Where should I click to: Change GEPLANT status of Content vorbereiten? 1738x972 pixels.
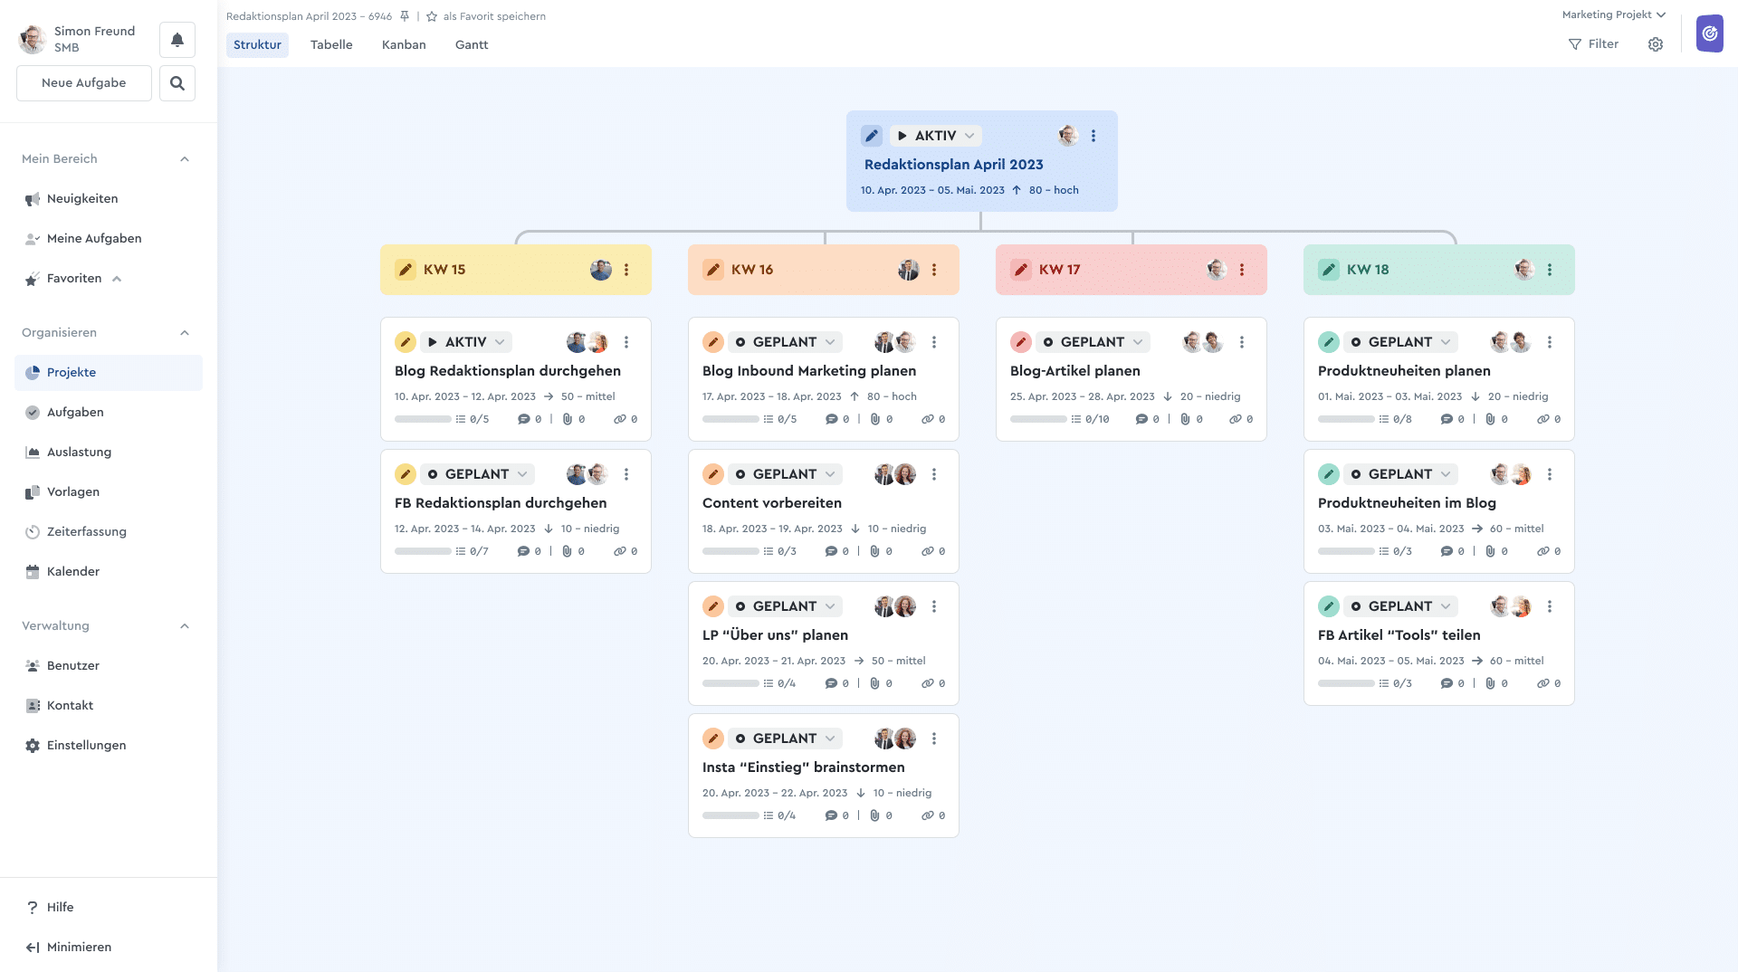786,474
